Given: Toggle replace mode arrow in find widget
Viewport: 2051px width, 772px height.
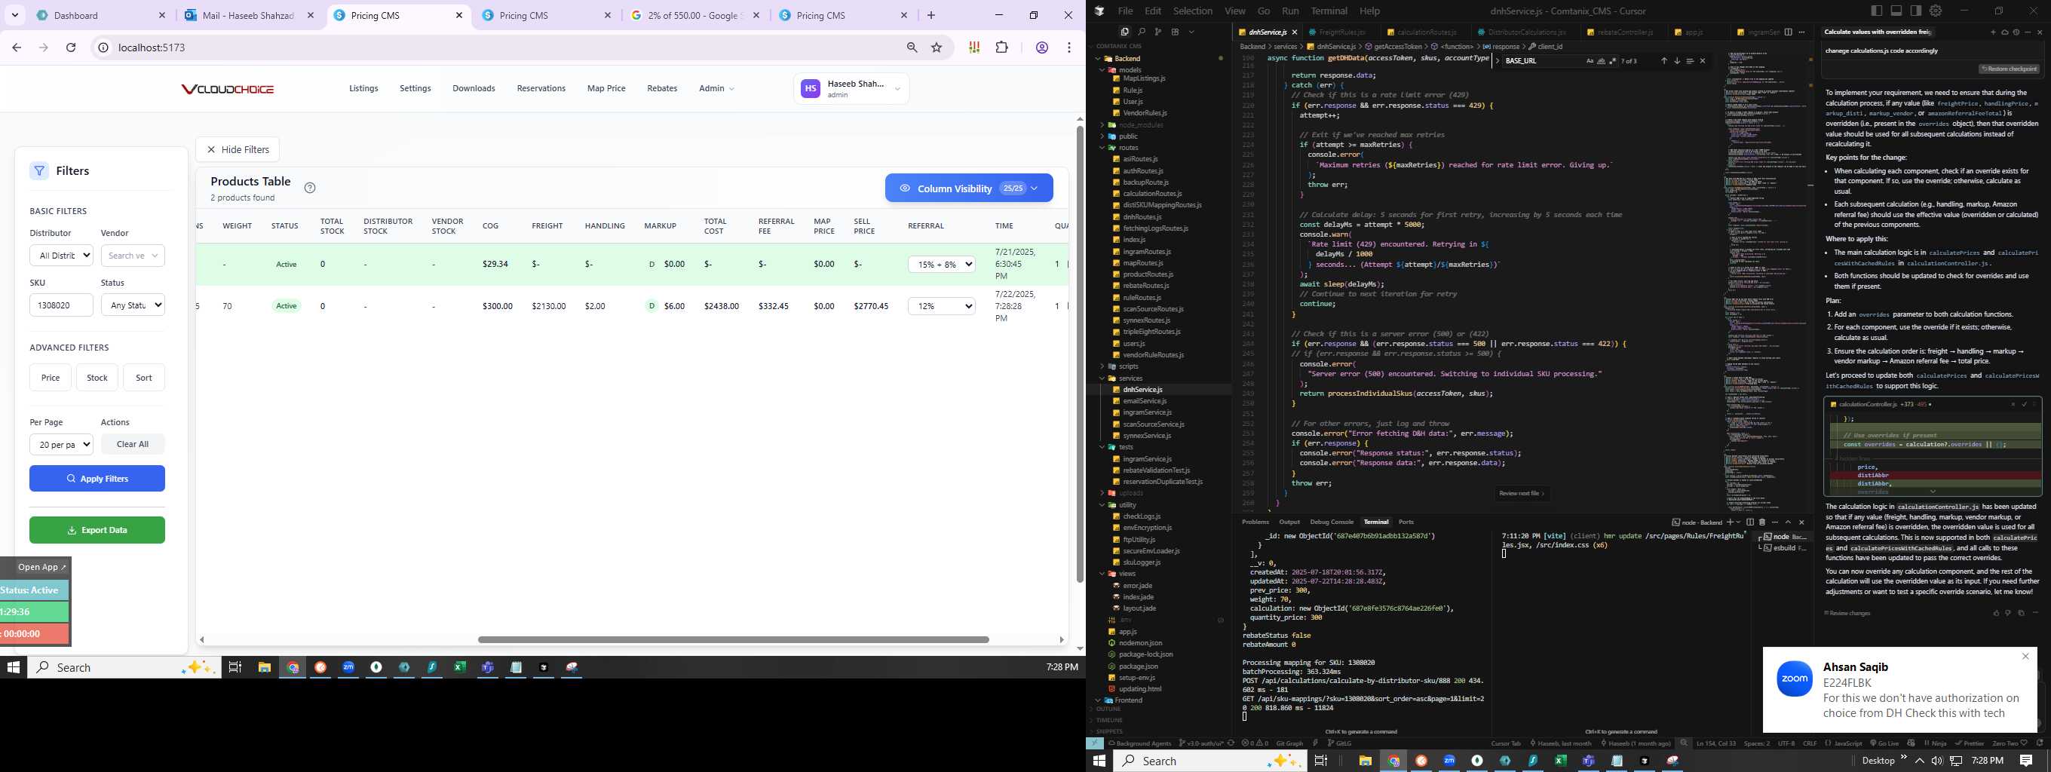Looking at the screenshot, I should point(1497,60).
